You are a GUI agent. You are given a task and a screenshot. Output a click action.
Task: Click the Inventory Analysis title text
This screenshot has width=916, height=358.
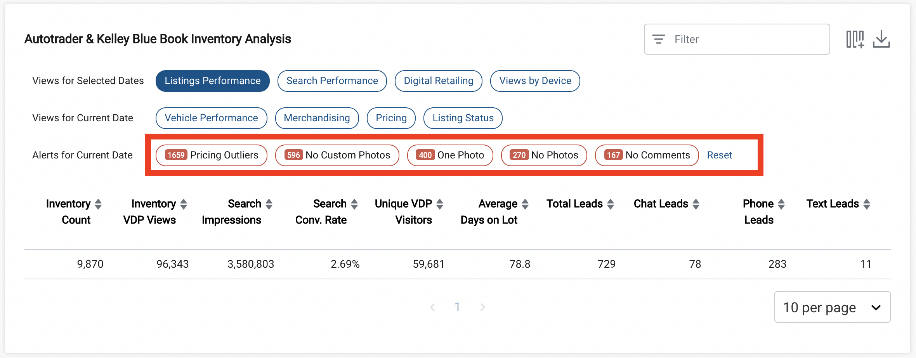tap(158, 39)
